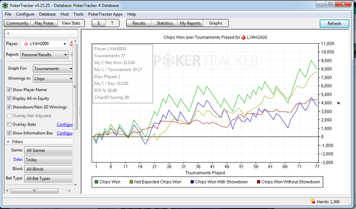The height and width of the screenshot is (209, 356).
Task: Open Winnings in Chips dropdown
Action: pyautogui.click(x=53, y=78)
